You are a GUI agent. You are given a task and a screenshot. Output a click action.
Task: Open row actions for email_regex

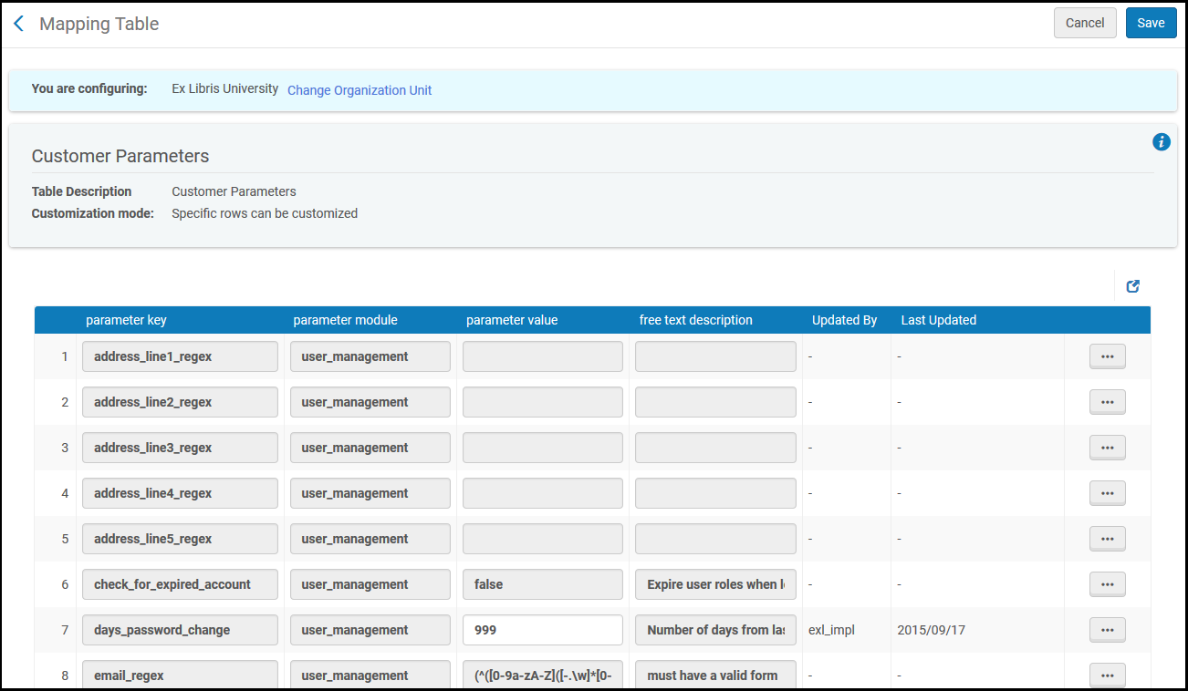[1107, 676]
